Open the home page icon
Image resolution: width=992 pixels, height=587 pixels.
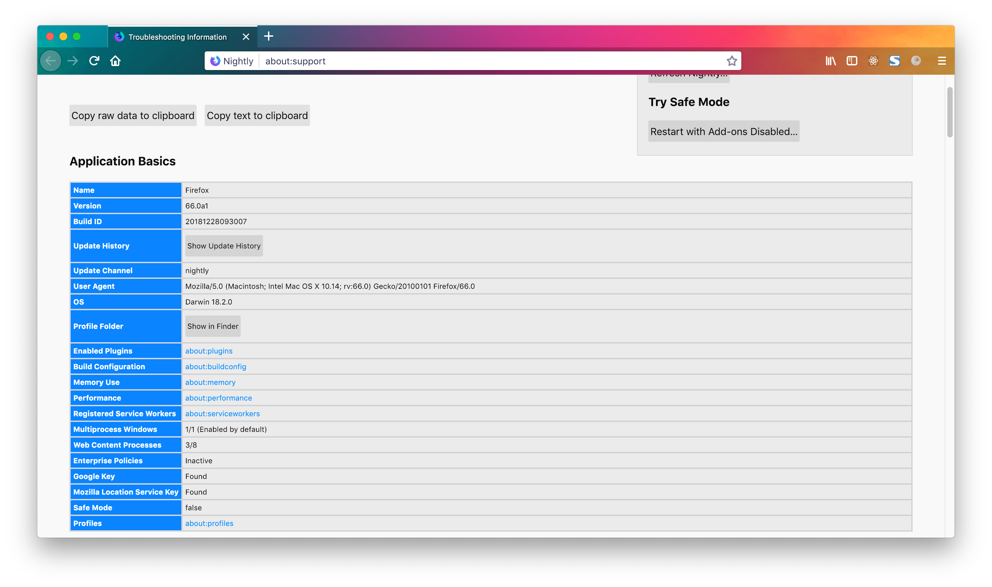[115, 61]
